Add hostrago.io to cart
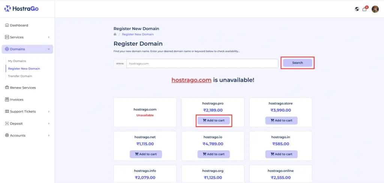 214,154
